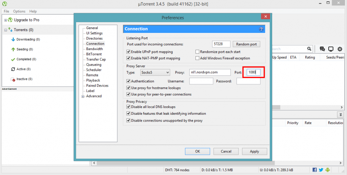
Task: Close the Preferences dialog
Action: click(266, 16)
